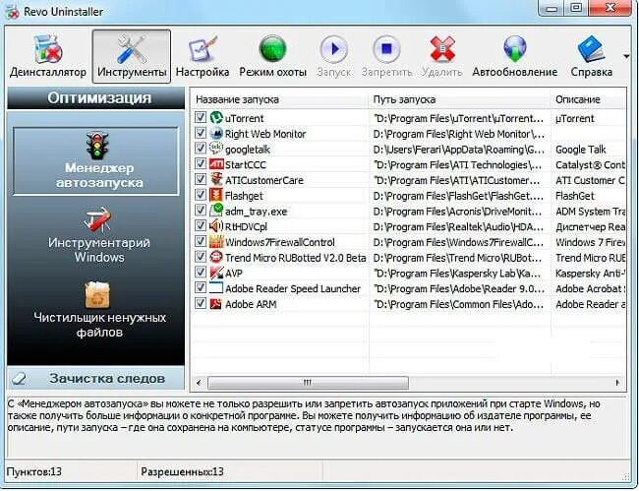Click the StartCCC ATI red icon
The image size is (639, 491).
pos(216,164)
